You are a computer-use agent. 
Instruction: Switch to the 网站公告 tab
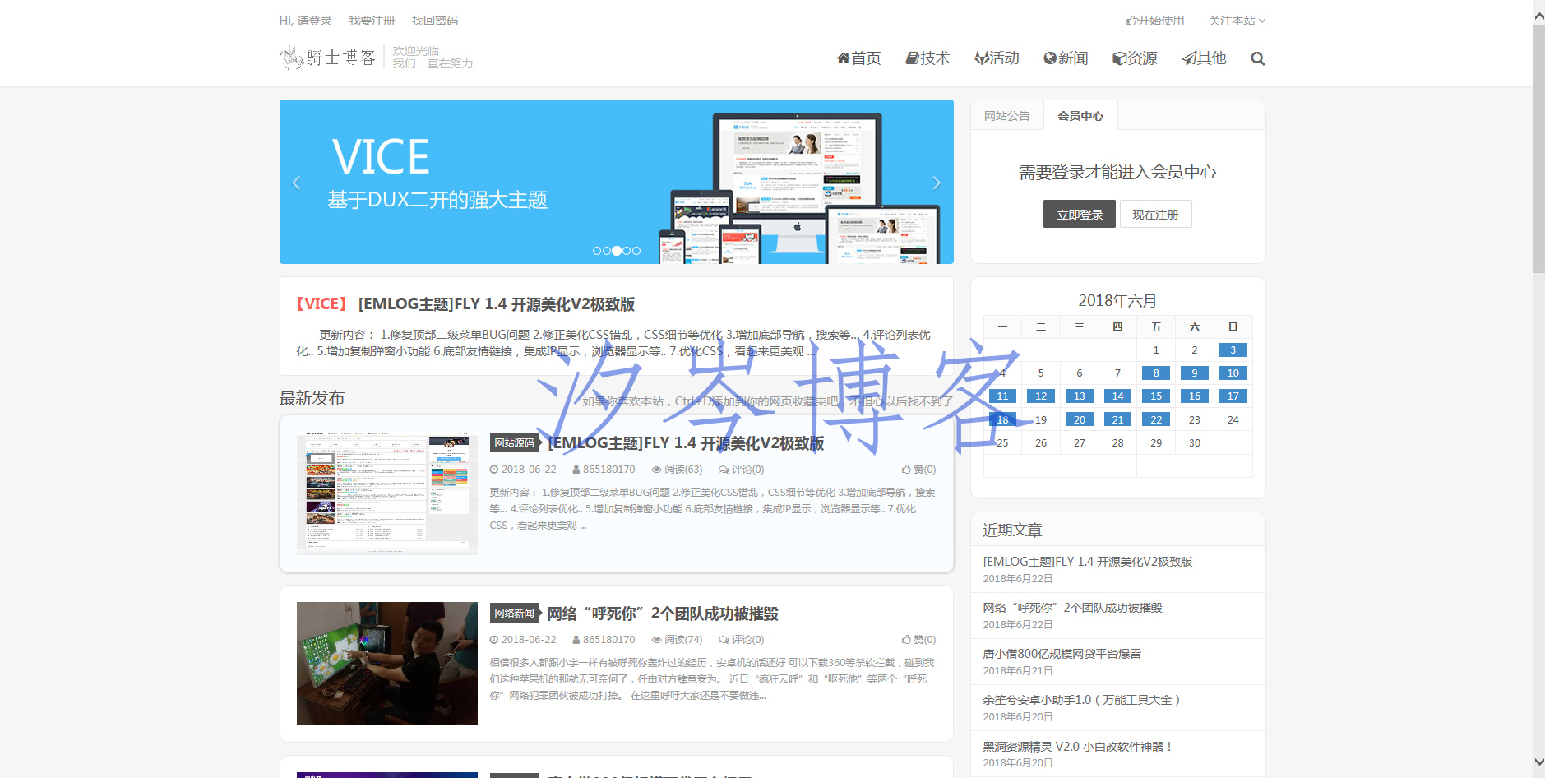pyautogui.click(x=1006, y=116)
